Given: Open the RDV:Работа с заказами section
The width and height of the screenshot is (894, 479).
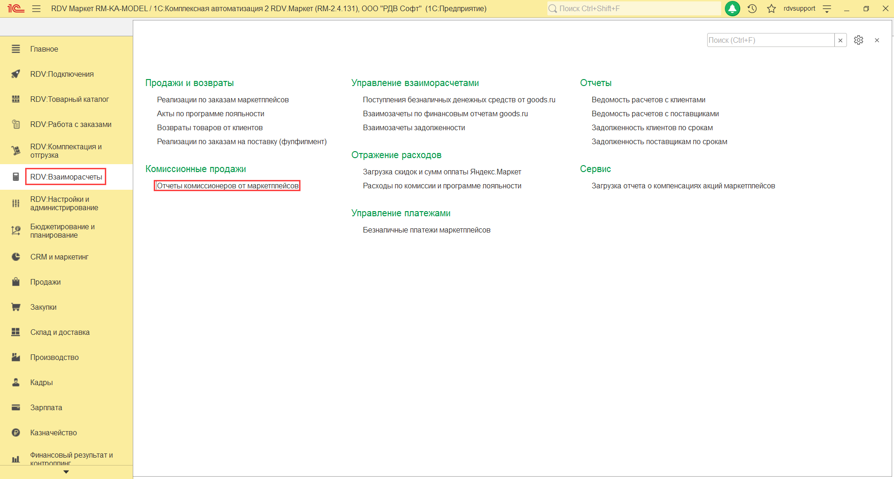Looking at the screenshot, I should (71, 124).
